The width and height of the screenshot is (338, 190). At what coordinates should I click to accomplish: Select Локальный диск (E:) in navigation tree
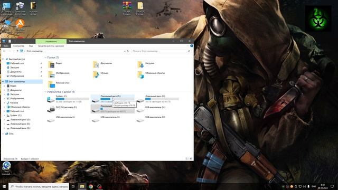click(x=20, y=124)
